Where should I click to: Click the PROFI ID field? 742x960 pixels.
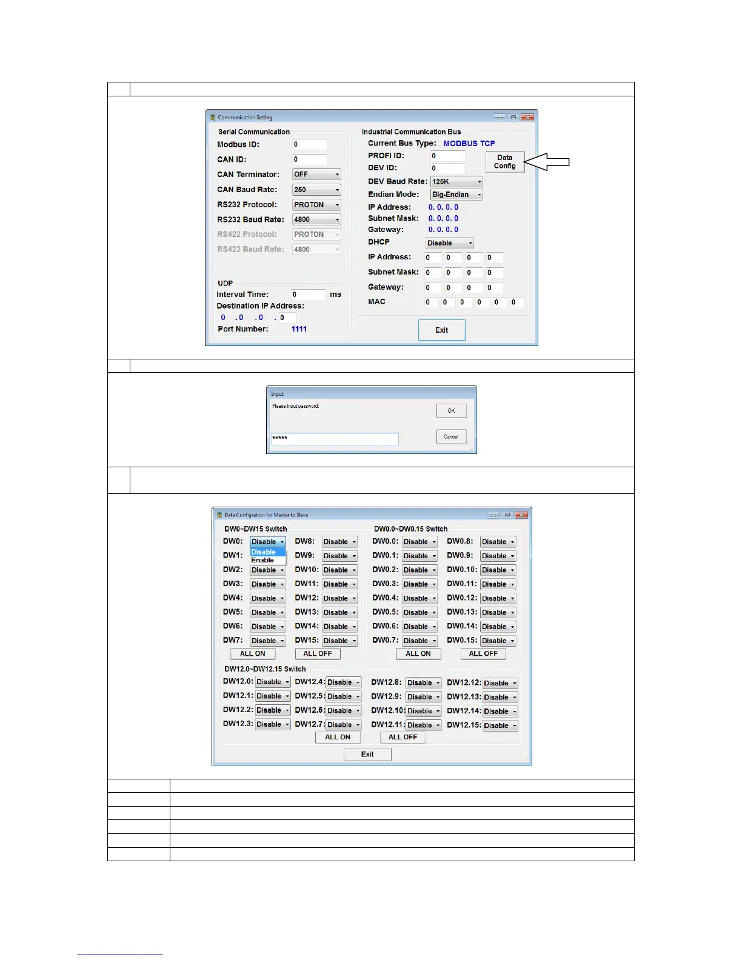click(x=447, y=156)
